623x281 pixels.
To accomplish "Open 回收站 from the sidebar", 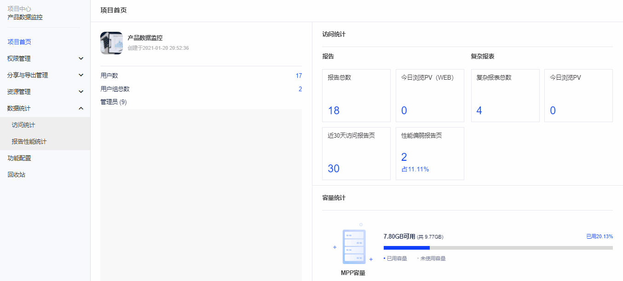I will pyautogui.click(x=15, y=175).
